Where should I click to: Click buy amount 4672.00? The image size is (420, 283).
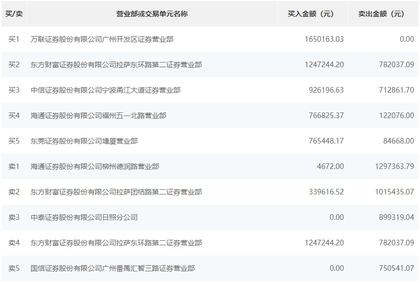330,166
